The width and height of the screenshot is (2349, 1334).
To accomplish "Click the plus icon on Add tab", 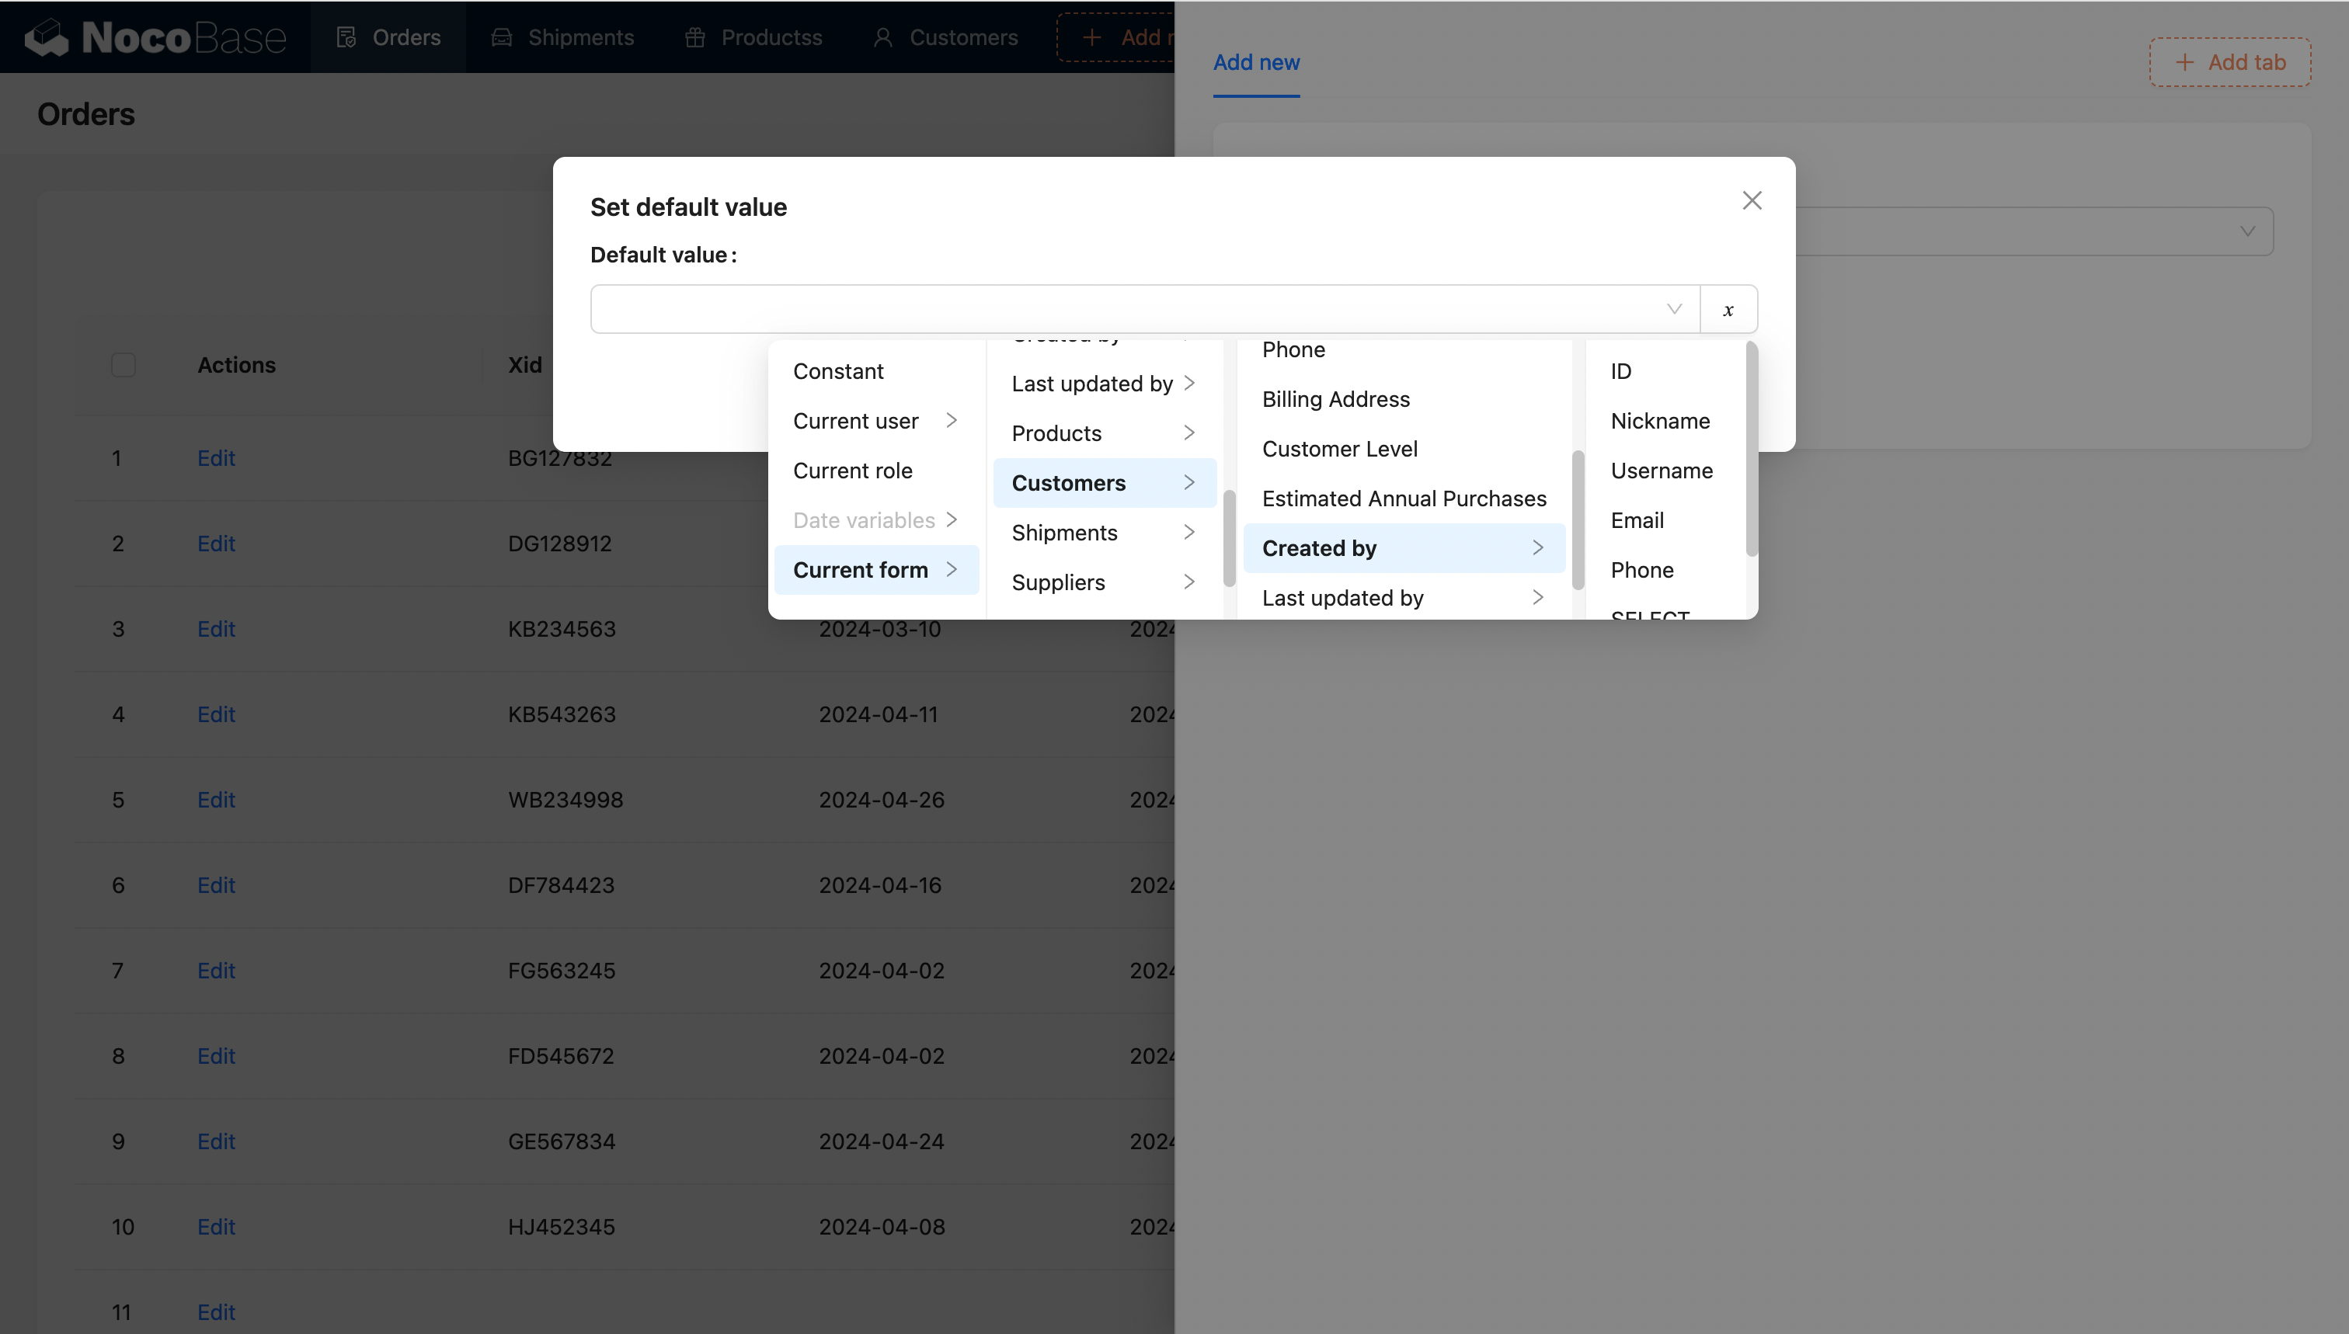I will click(x=2185, y=62).
